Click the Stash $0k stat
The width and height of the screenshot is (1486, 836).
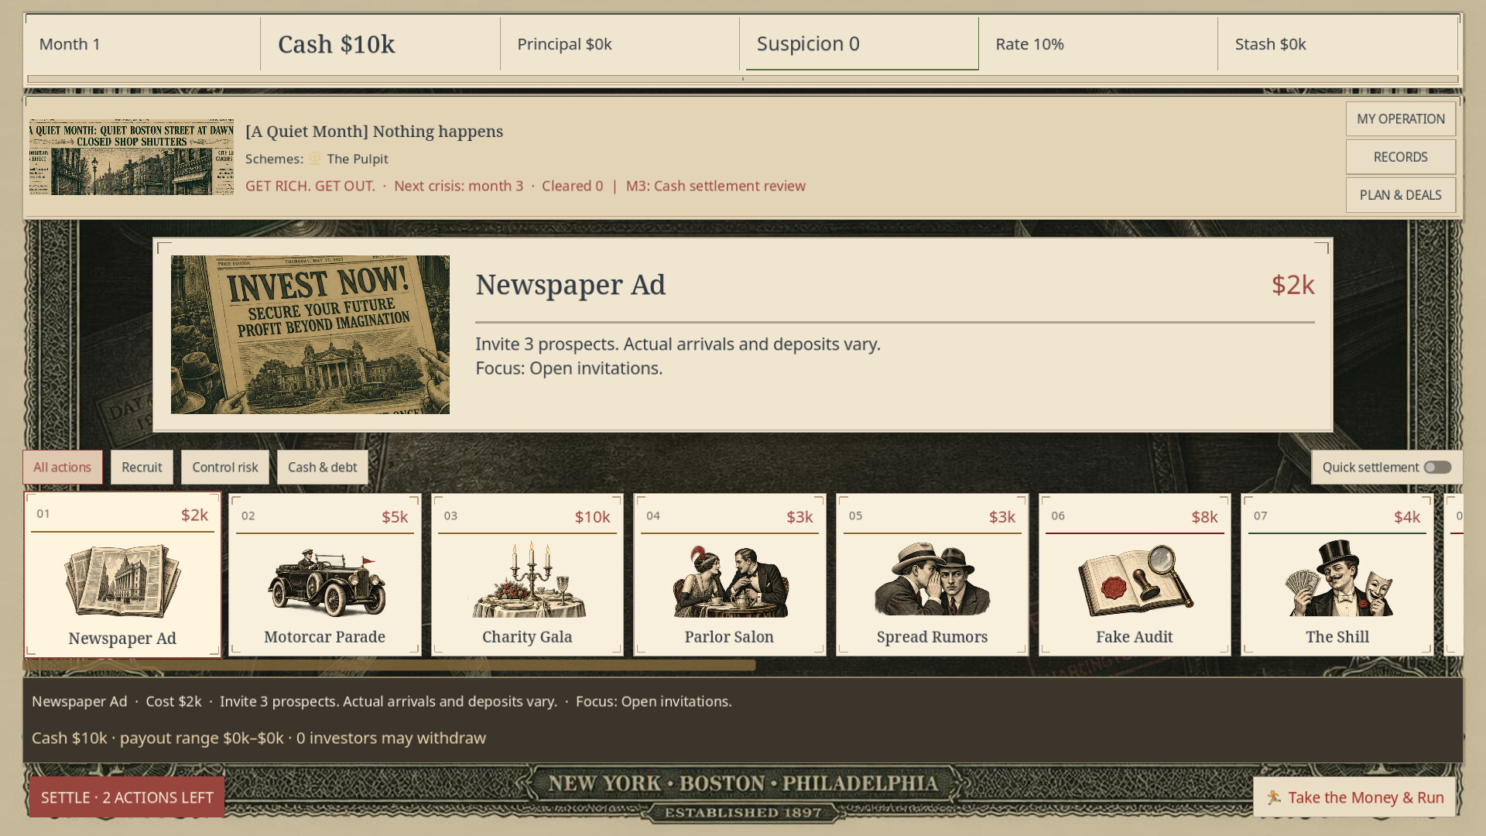click(x=1337, y=44)
